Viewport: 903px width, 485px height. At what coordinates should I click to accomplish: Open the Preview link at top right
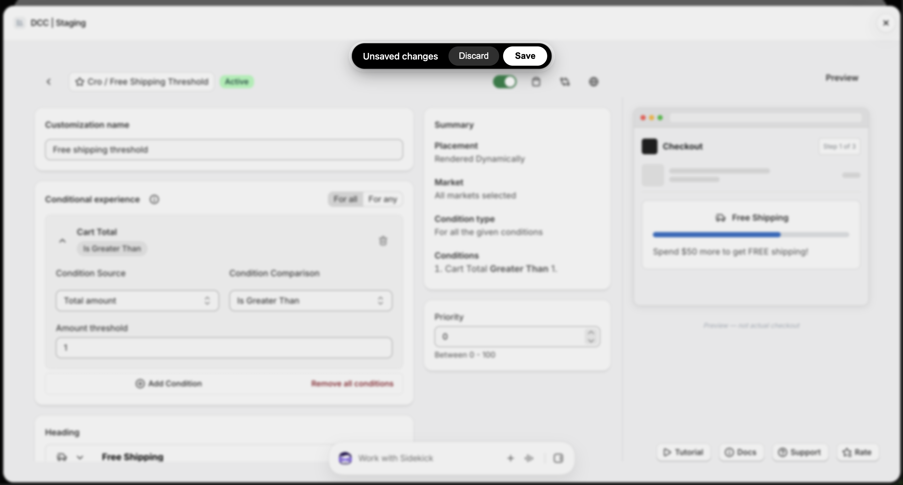pos(842,78)
